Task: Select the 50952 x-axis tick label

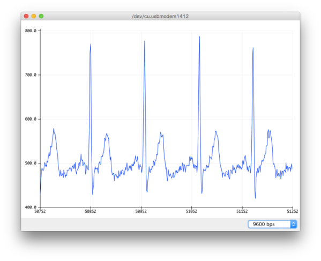Action: pos(141,211)
